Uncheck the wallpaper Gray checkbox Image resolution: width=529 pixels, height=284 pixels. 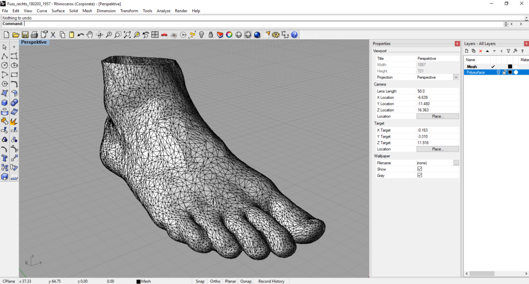(x=419, y=175)
